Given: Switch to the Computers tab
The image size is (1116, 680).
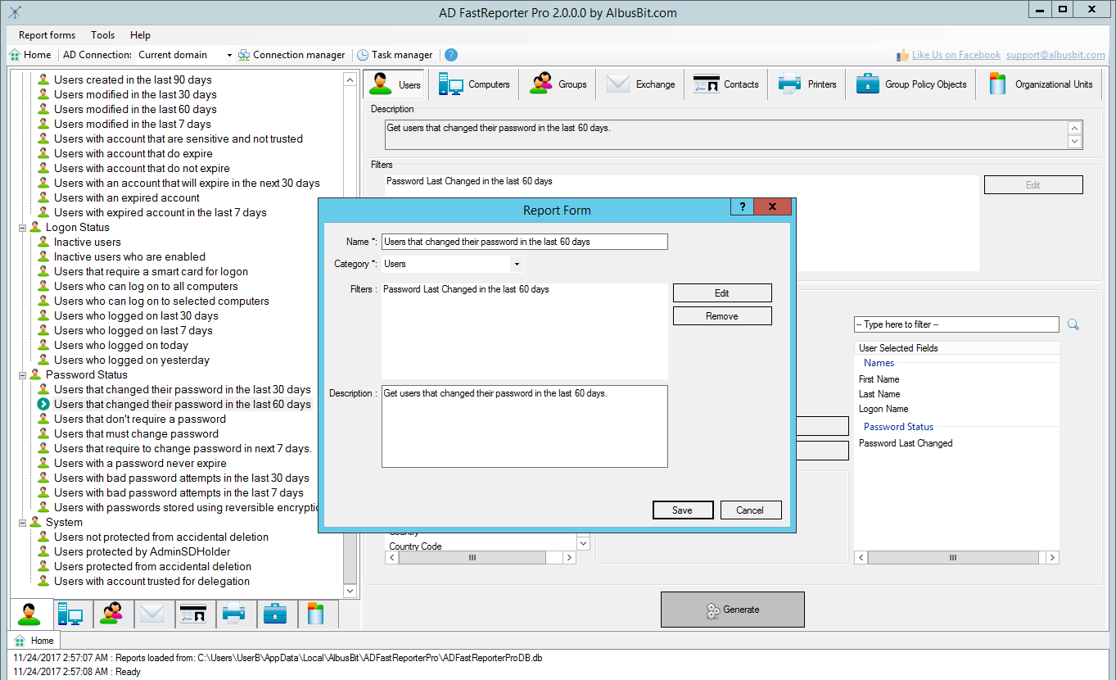Looking at the screenshot, I should tap(474, 84).
